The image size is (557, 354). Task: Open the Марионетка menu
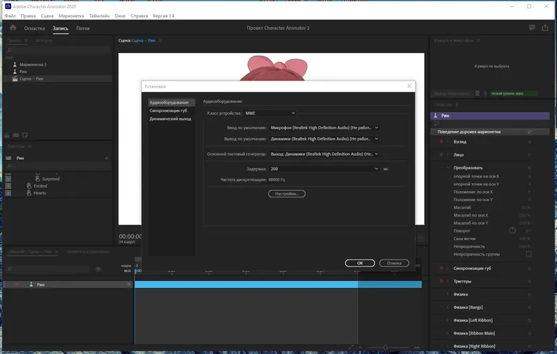coord(71,16)
